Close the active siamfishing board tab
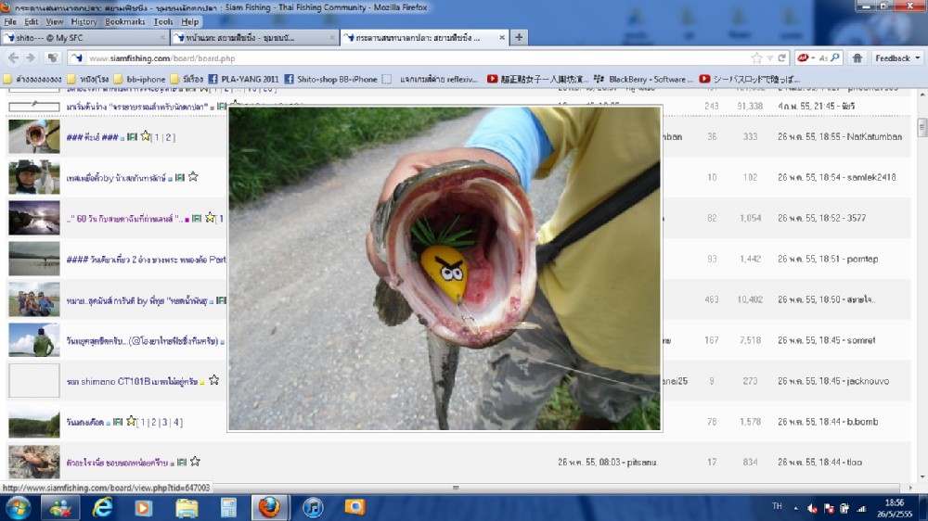 pos(502,37)
